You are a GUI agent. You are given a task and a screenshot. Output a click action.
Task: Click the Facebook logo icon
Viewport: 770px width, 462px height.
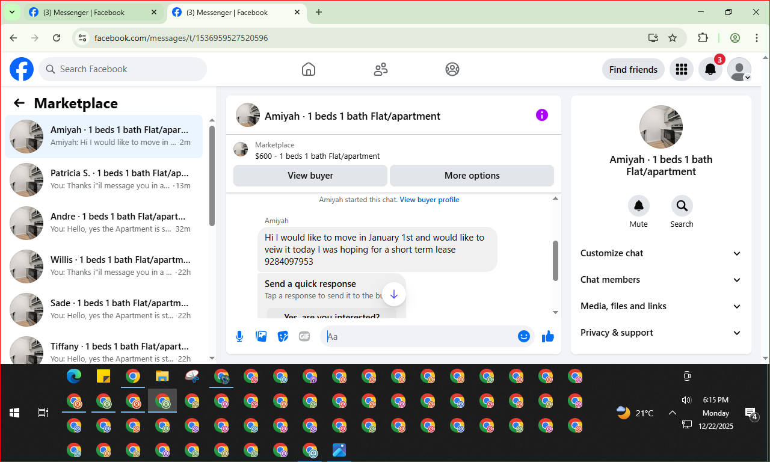[22, 69]
